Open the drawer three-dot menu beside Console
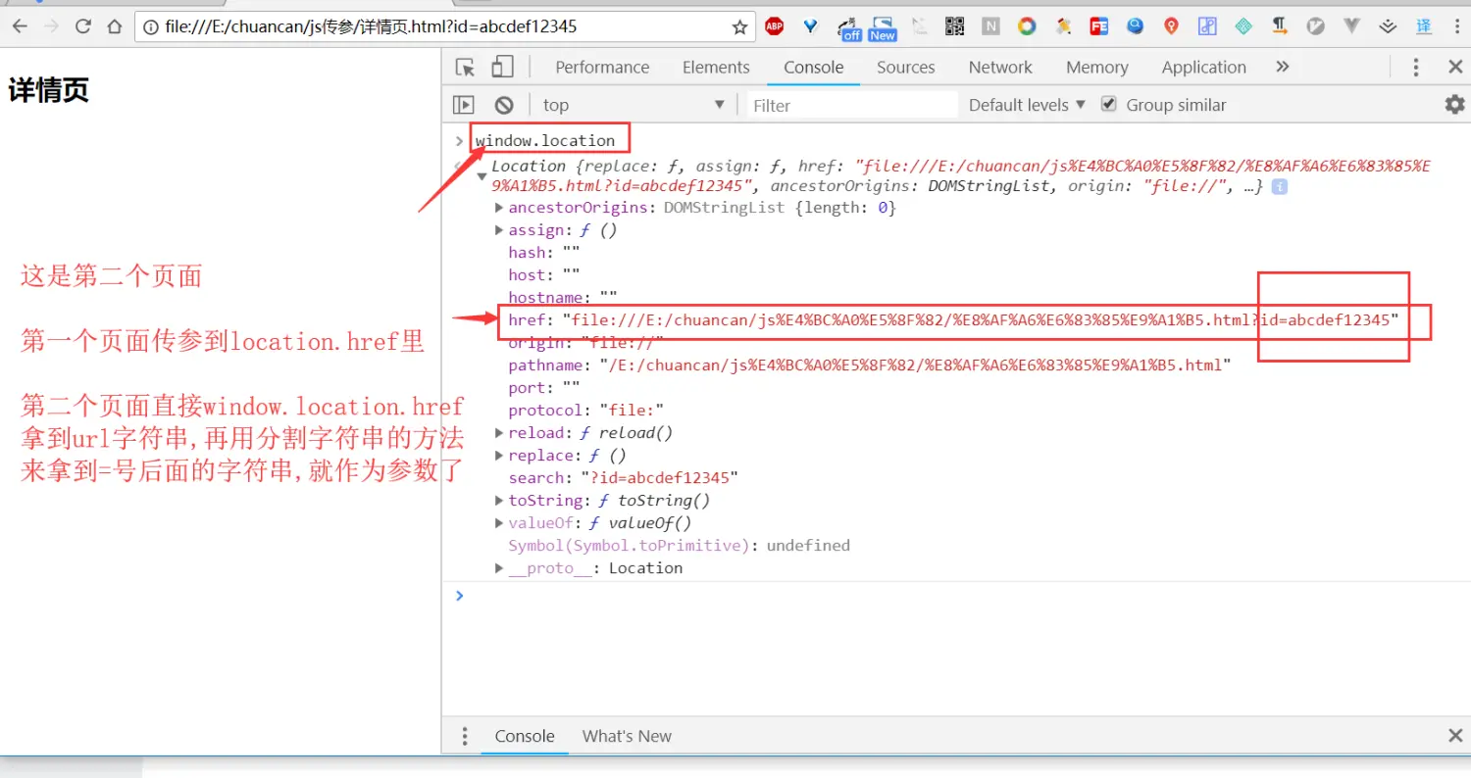The image size is (1471, 778). pos(465,736)
